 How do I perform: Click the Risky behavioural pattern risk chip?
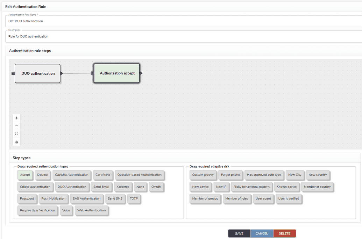click(x=251, y=187)
